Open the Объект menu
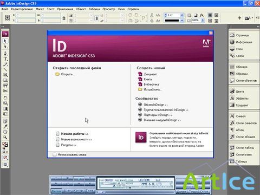Image resolution: width=260 pixels, height=195 pixels. (x=81, y=9)
